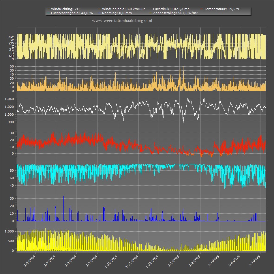Select the ZW wind direction axis label
Image resolution: width=274 pixels, height=274 pixels.
point(11,43)
